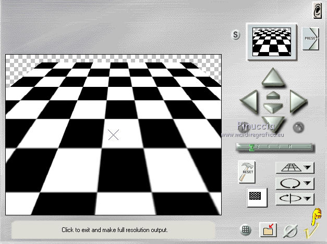
Task: Move view with large up arrow
Action: 273,77
